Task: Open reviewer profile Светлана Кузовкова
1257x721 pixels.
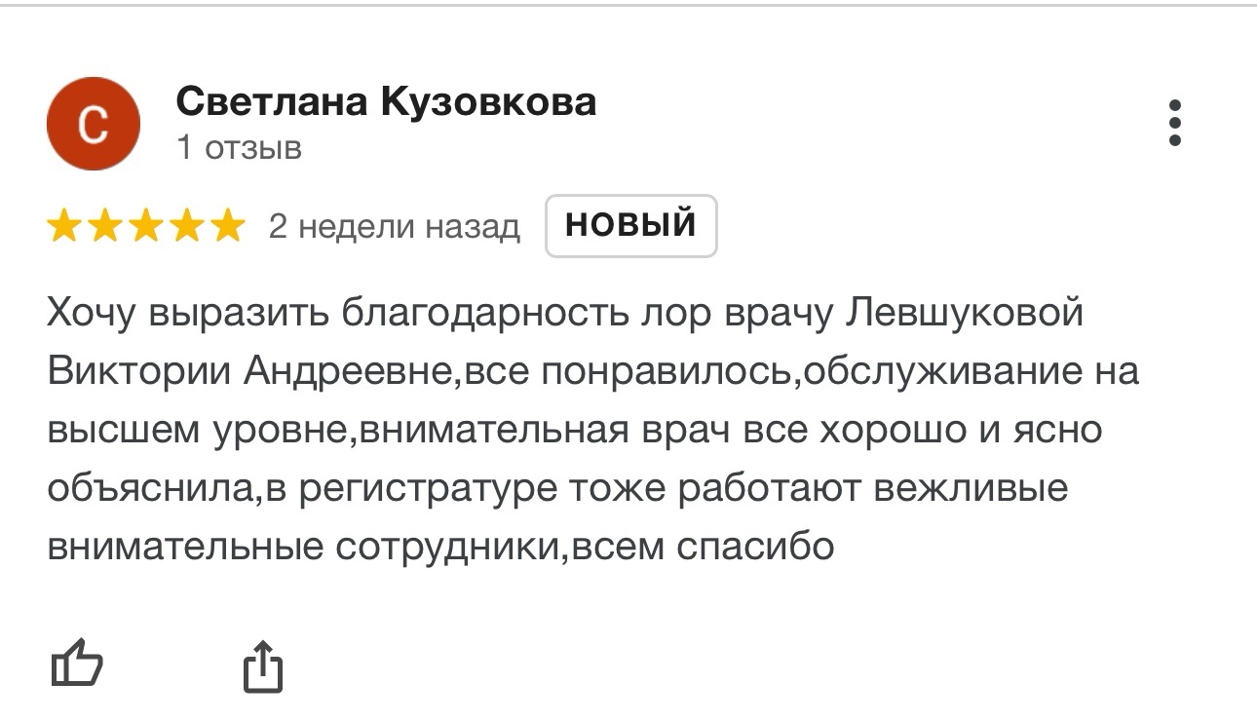Action: (x=386, y=101)
